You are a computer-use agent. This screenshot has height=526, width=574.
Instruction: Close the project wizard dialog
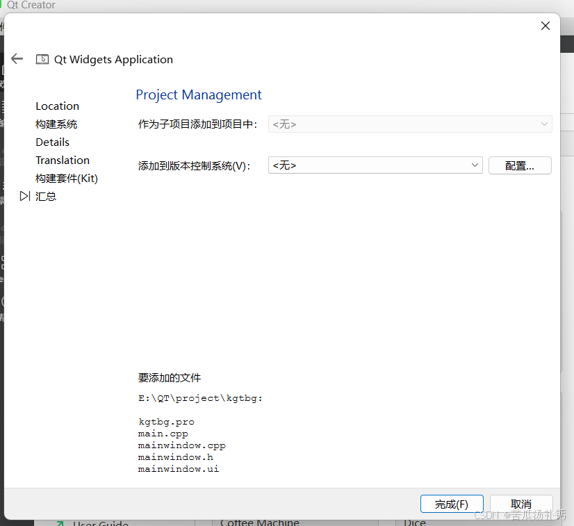[x=545, y=26]
